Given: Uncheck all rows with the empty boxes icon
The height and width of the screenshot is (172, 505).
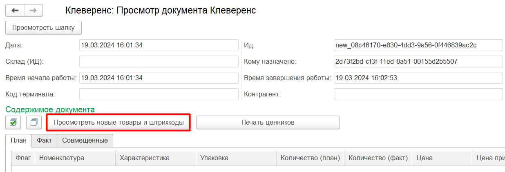Looking at the screenshot, I should tap(34, 122).
